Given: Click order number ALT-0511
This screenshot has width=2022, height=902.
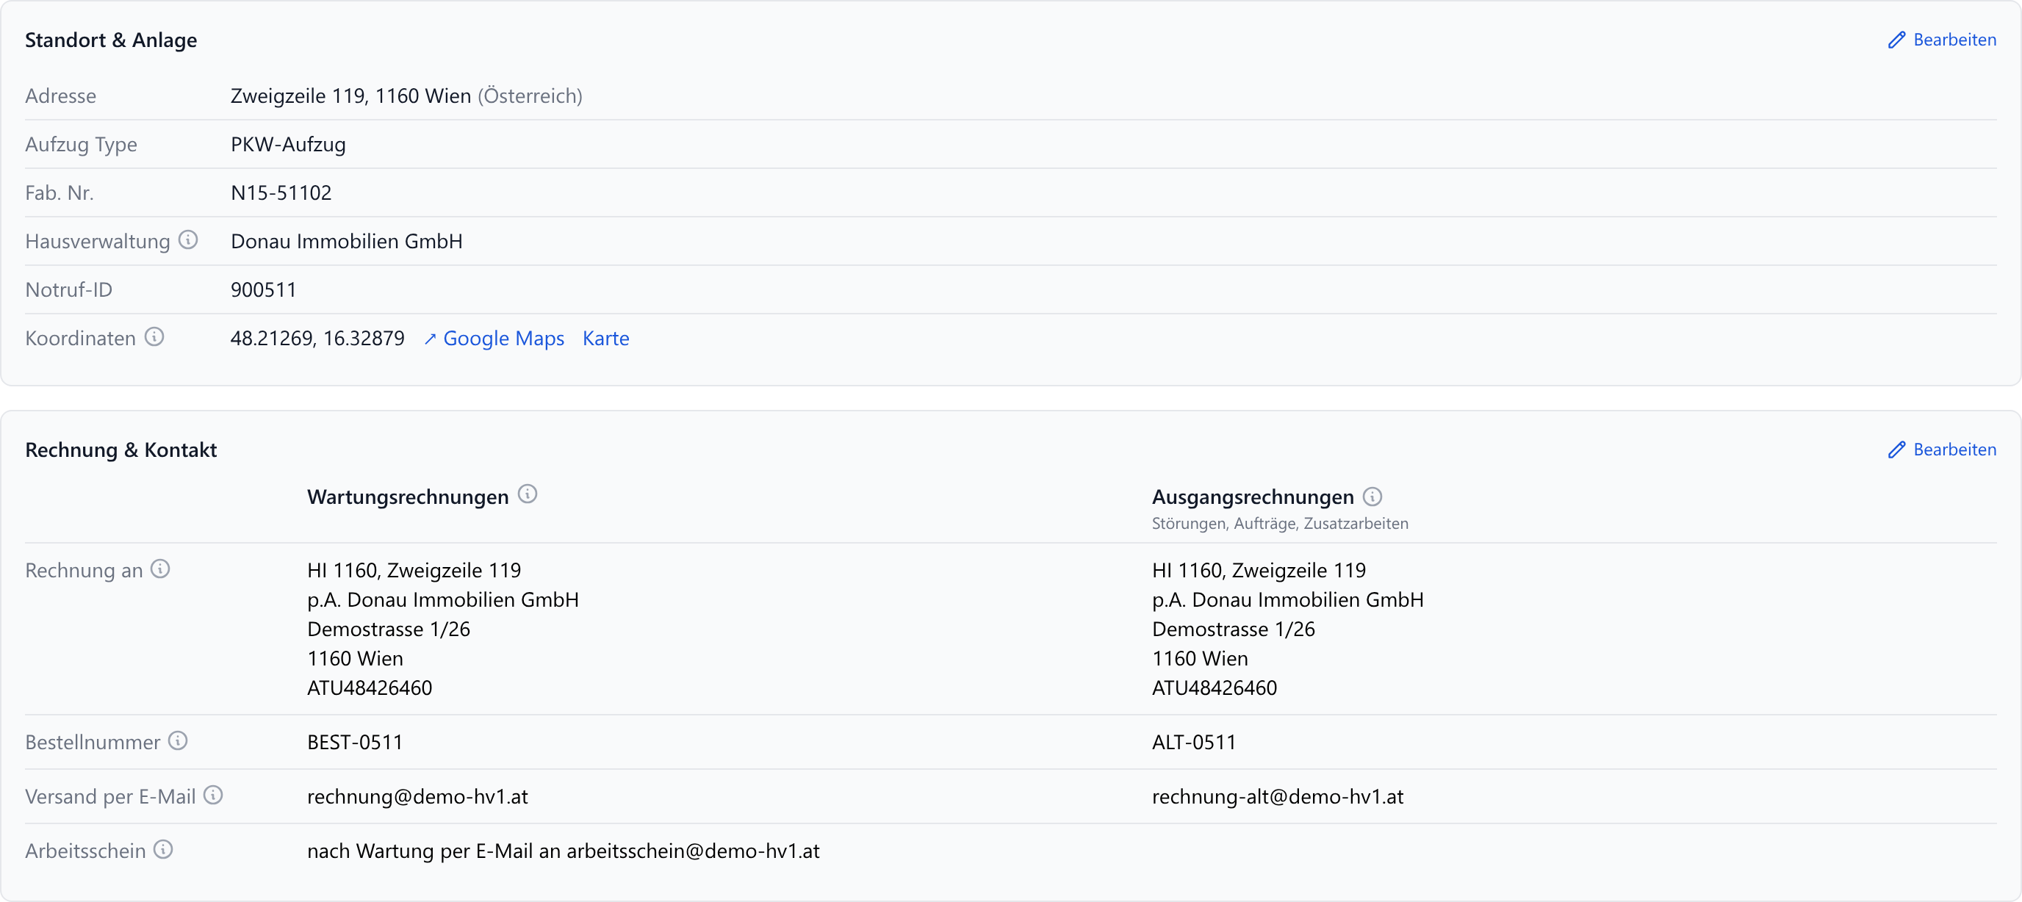Looking at the screenshot, I should pyautogui.click(x=1194, y=742).
